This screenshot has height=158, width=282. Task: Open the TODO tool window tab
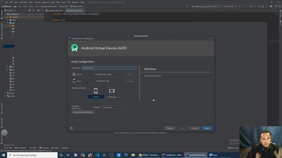coord(33,148)
